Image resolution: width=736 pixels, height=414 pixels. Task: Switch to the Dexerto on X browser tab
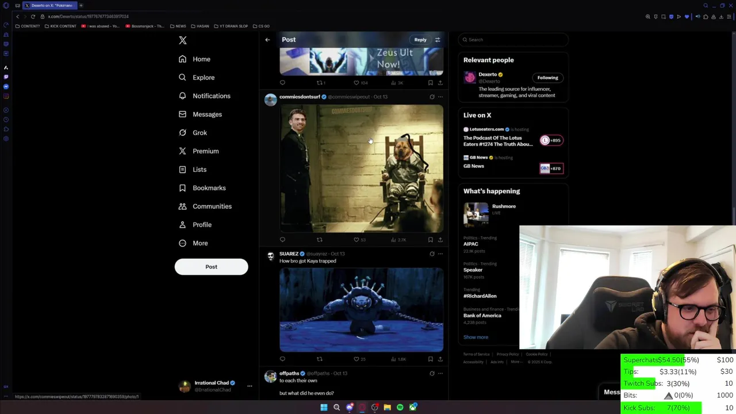point(49,5)
